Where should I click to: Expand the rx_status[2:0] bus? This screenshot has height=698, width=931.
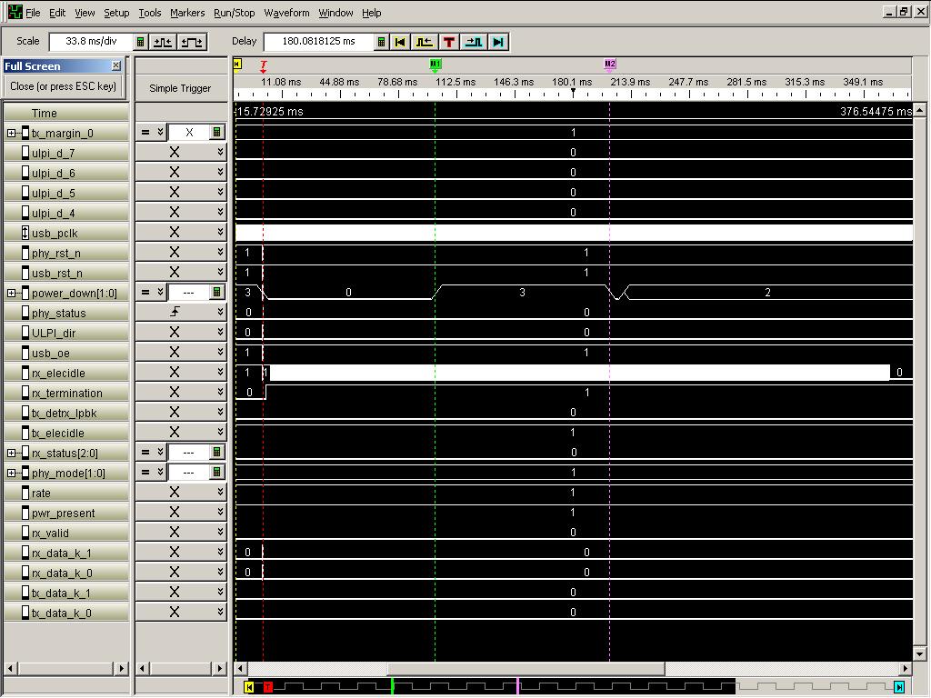coord(11,453)
